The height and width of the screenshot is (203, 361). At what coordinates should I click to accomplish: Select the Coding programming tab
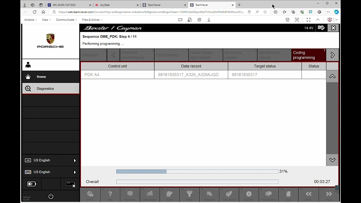tap(309, 55)
